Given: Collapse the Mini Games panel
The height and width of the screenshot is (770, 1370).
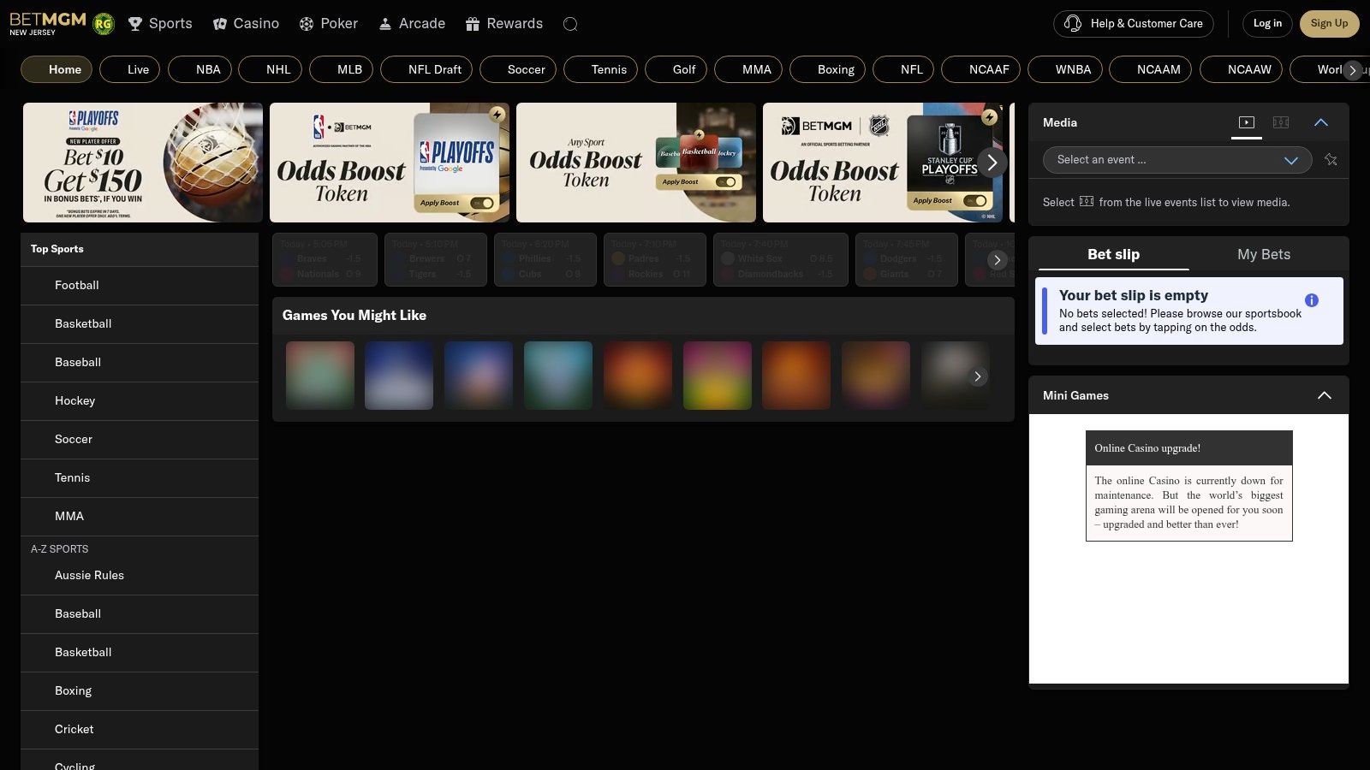Looking at the screenshot, I should tap(1324, 395).
